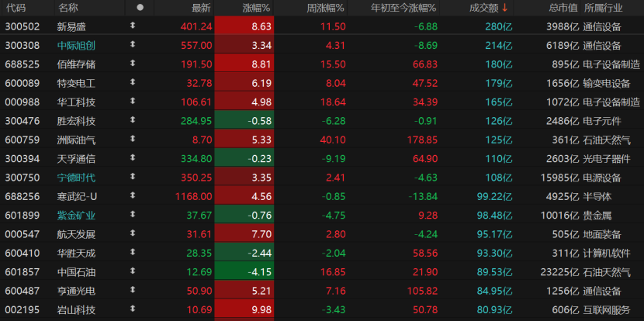Sort by the 所属行业 column header
The image size is (644, 321).
pyautogui.click(x=603, y=8)
